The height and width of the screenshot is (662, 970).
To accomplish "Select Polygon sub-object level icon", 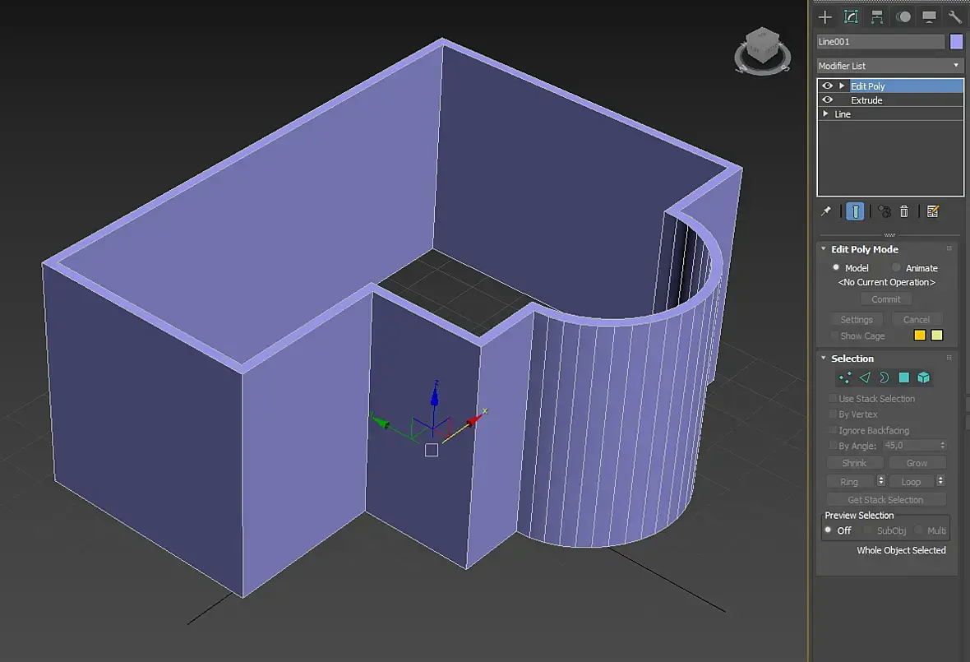I will (x=903, y=377).
